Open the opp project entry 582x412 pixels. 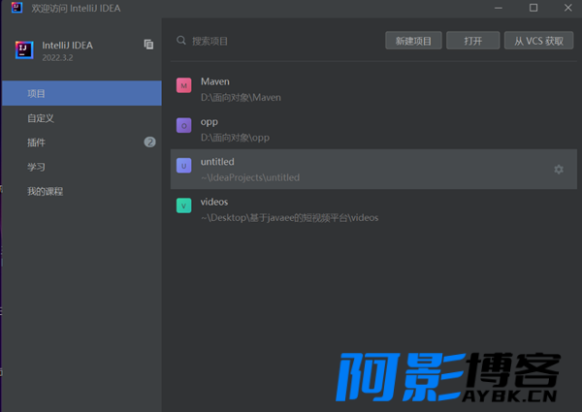tap(373, 130)
